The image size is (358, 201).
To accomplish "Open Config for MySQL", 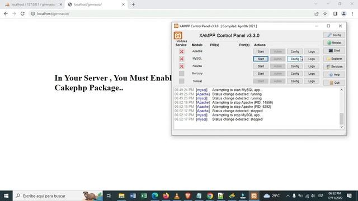I will [295, 59].
